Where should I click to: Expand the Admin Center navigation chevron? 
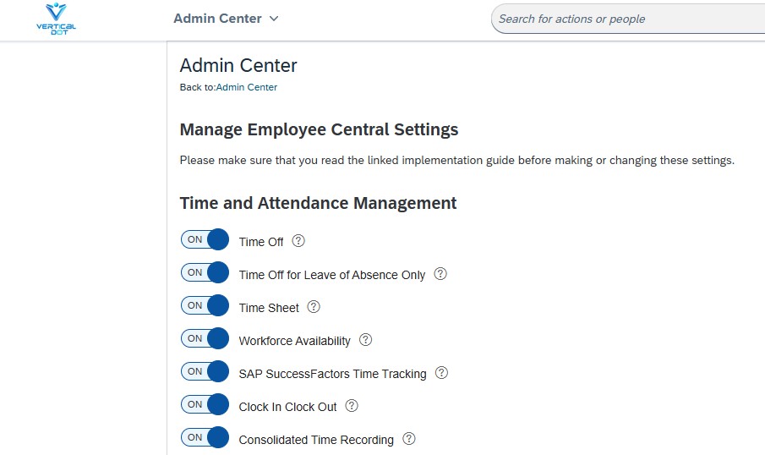274,19
